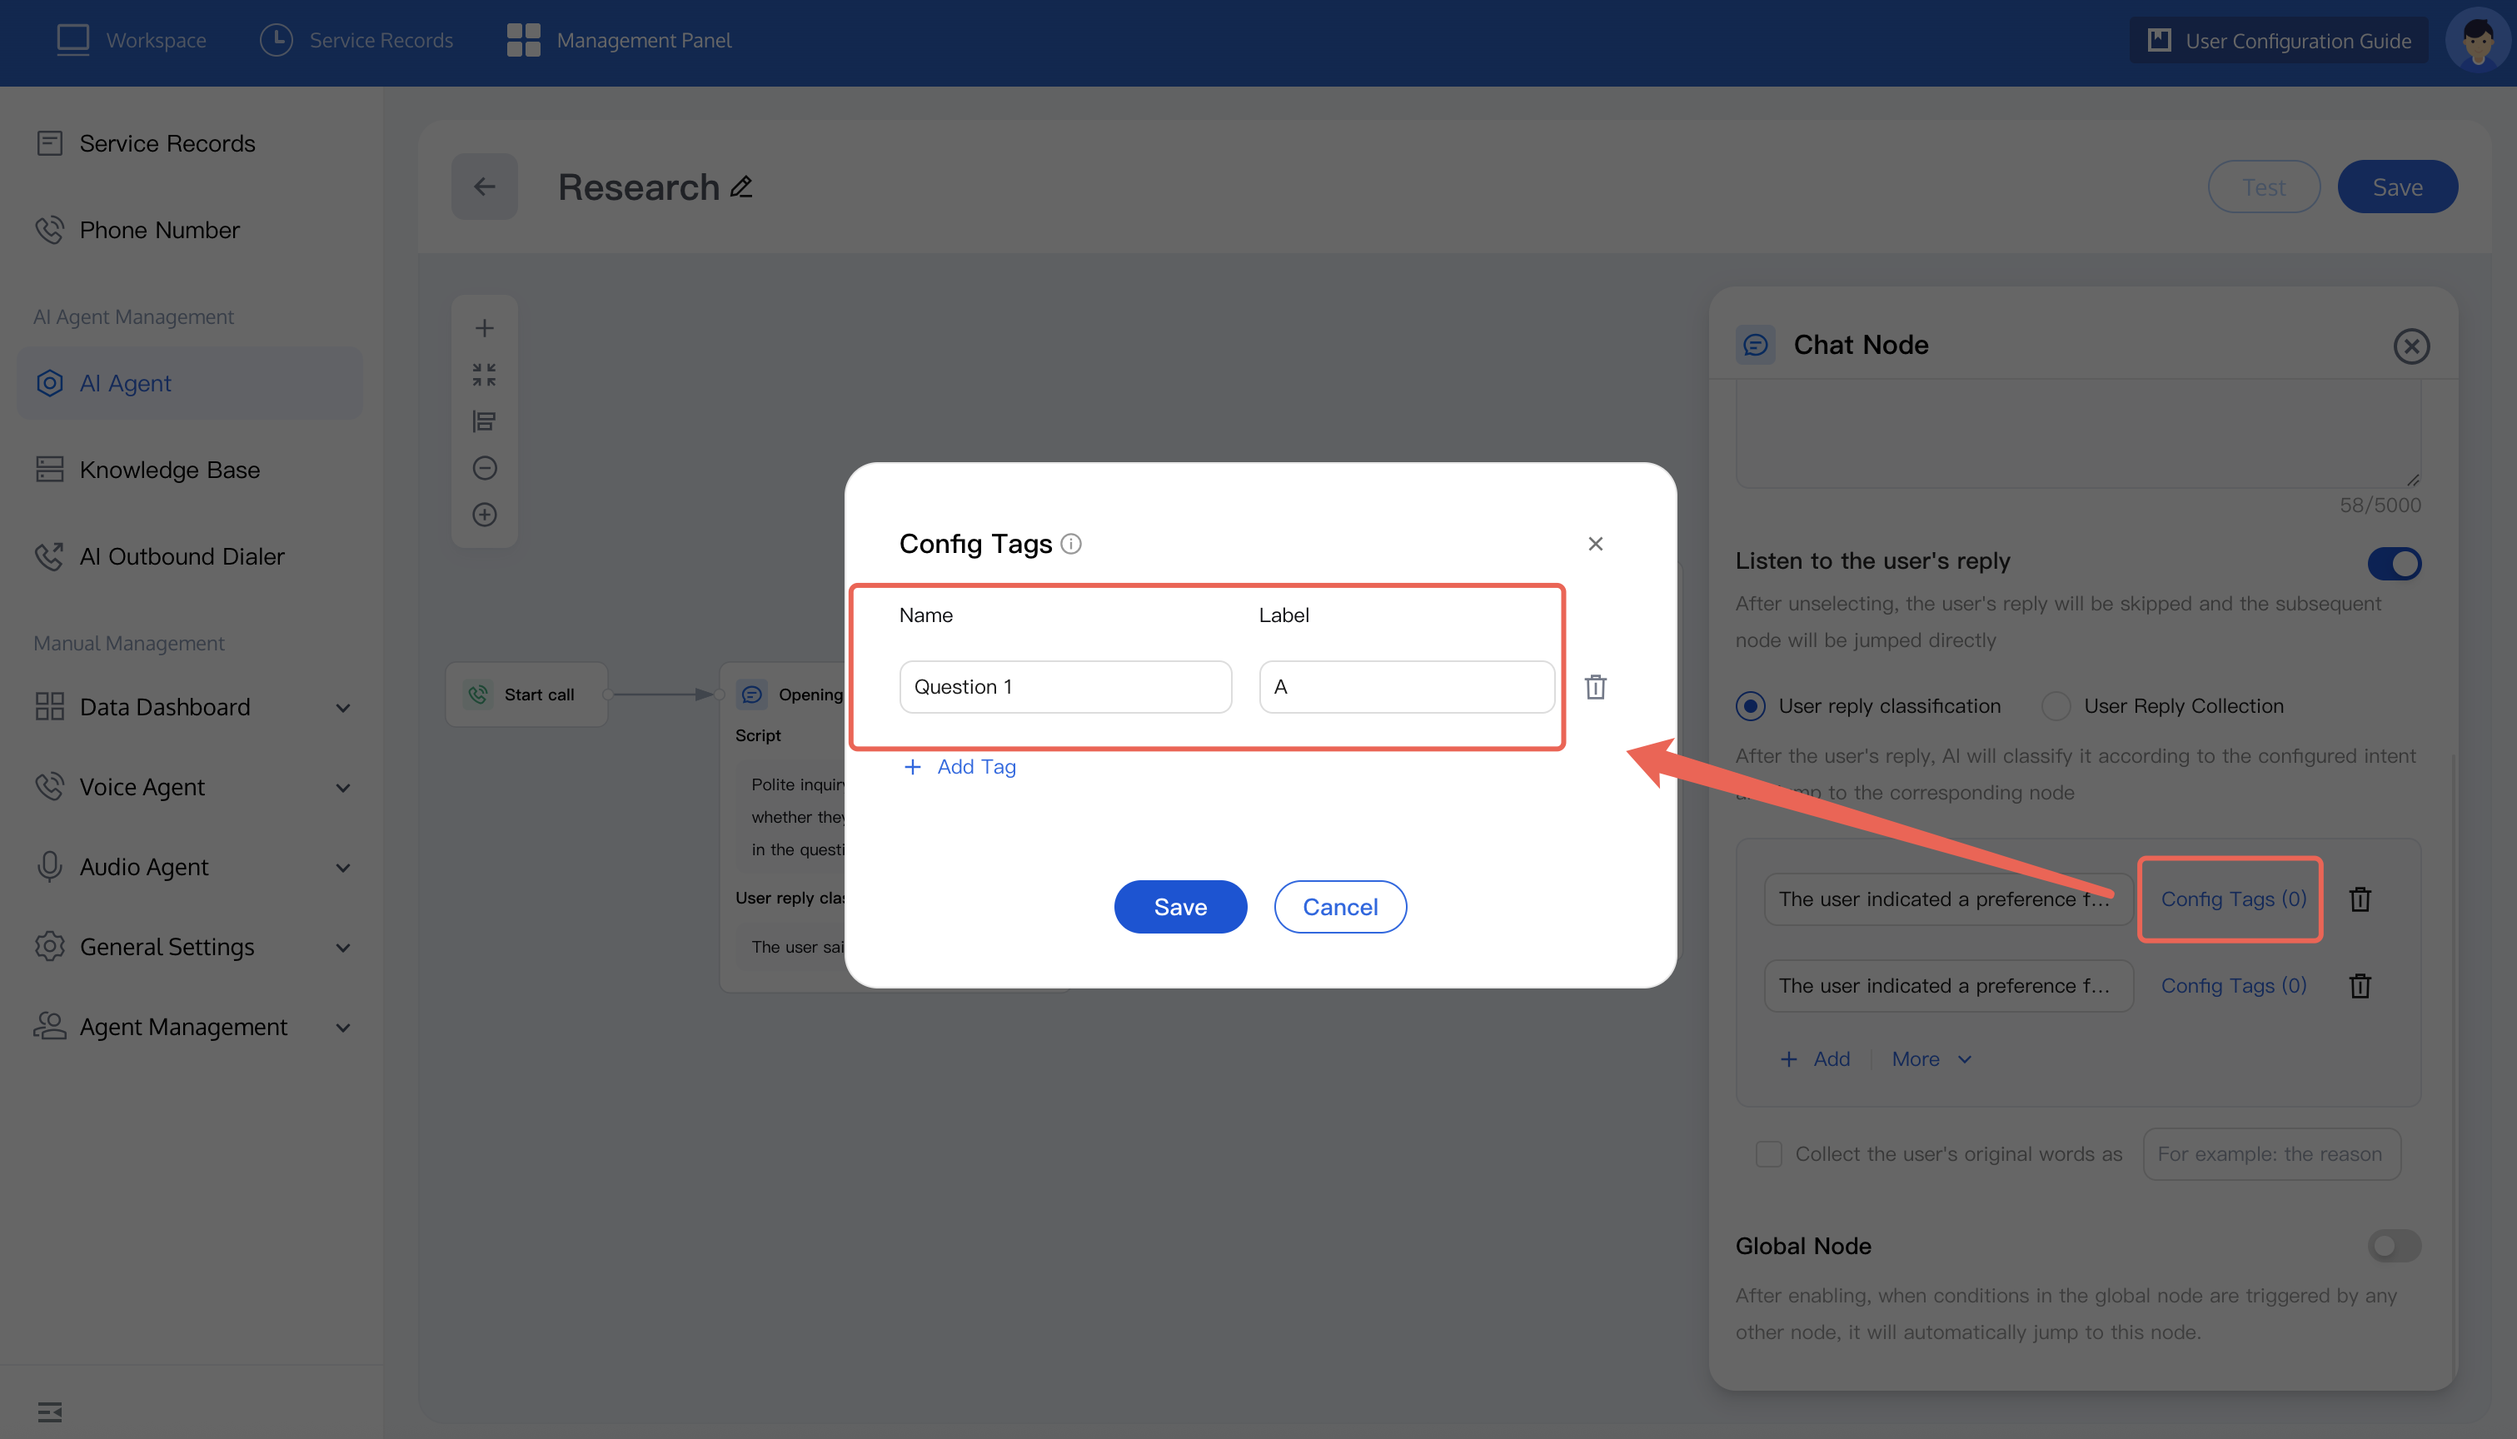Click the pencil icon beside Research
Viewport: 2517px width, 1439px height.
click(x=741, y=187)
